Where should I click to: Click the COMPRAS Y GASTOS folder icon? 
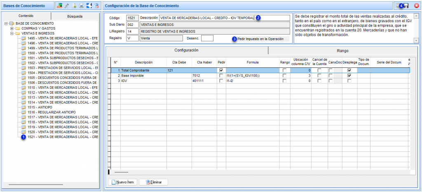[x=17, y=28]
